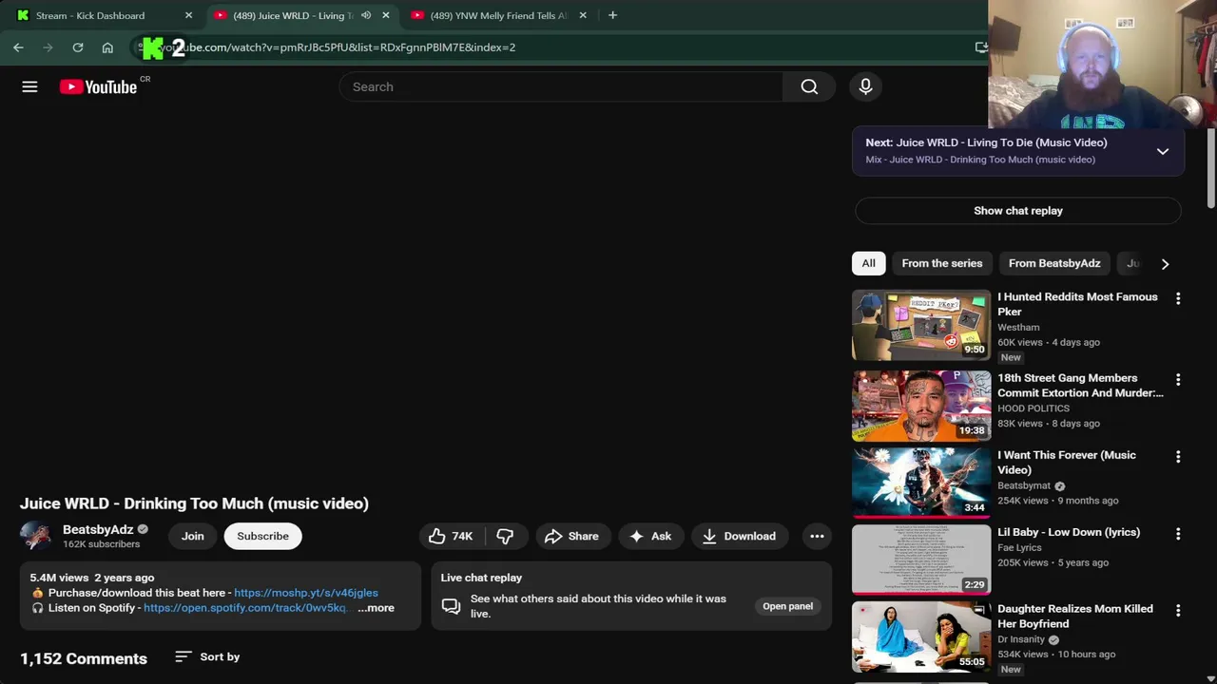The width and height of the screenshot is (1217, 684).
Task: Click the Ask button
Action: pos(650,536)
